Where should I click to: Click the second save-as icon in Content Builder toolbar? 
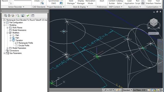(9, 16)
